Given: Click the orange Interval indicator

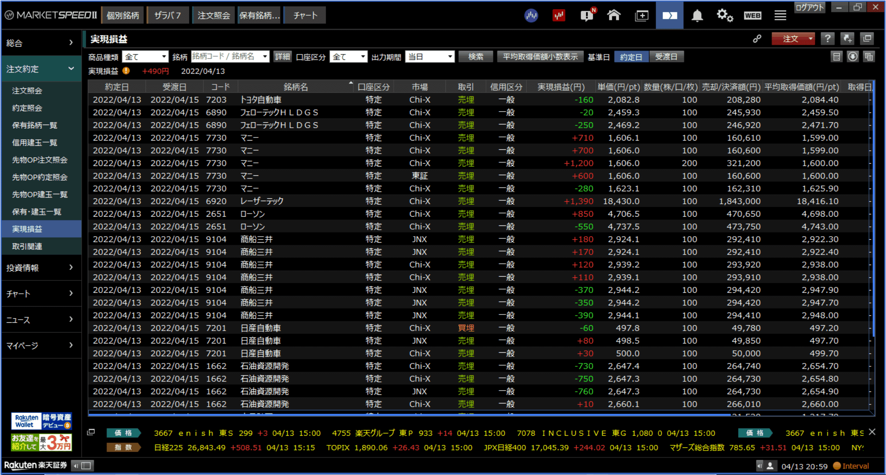Looking at the screenshot, I should pos(851,466).
